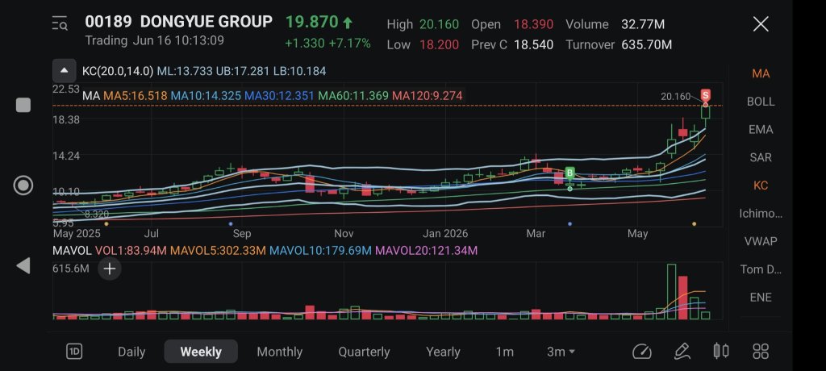Viewport: 826px width, 371px height.
Task: Tap the VOL1:83.94M value
Action: (131, 251)
